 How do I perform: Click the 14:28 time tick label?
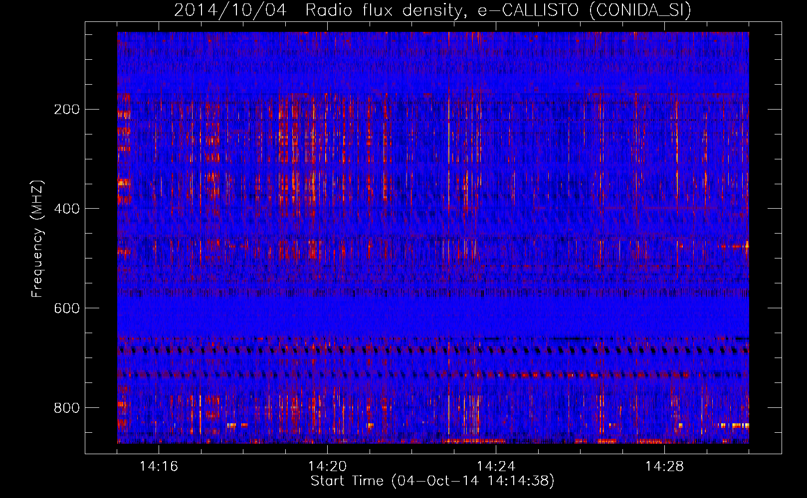664,466
